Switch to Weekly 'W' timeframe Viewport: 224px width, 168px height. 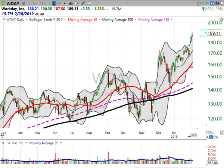pyautogui.click(x=59, y=4)
